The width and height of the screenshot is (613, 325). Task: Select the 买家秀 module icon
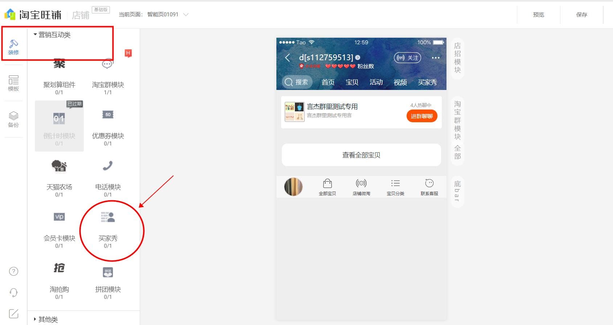click(108, 217)
